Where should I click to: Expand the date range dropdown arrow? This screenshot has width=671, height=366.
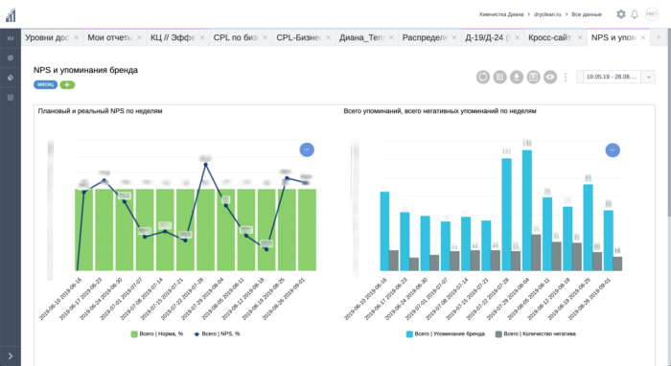click(649, 77)
